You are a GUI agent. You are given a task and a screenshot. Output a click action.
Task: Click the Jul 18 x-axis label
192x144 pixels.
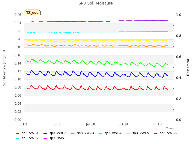pyautogui.click(x=157, y=124)
